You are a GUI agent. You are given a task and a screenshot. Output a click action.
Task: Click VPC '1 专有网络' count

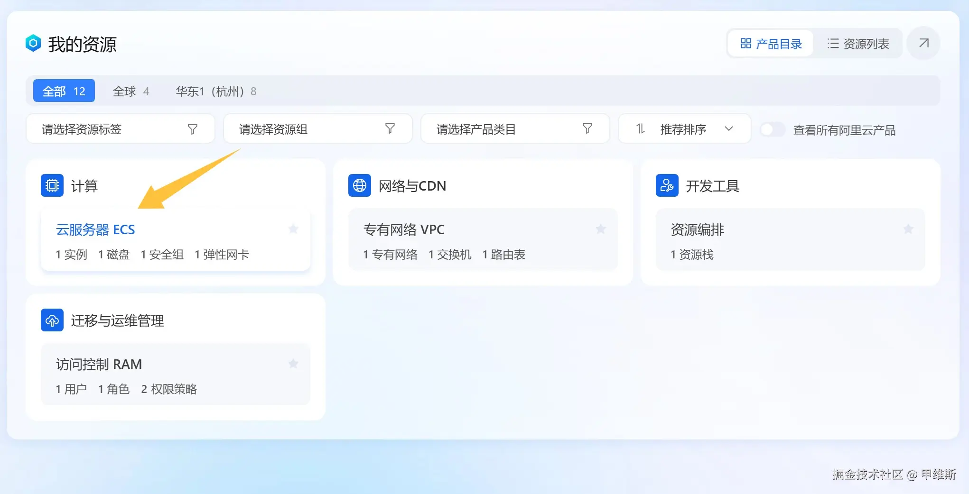pyautogui.click(x=391, y=255)
